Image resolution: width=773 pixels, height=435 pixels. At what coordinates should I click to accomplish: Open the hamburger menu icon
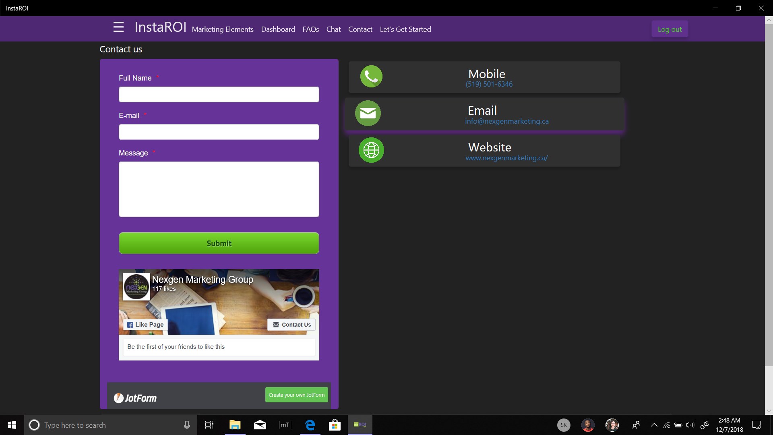click(118, 27)
